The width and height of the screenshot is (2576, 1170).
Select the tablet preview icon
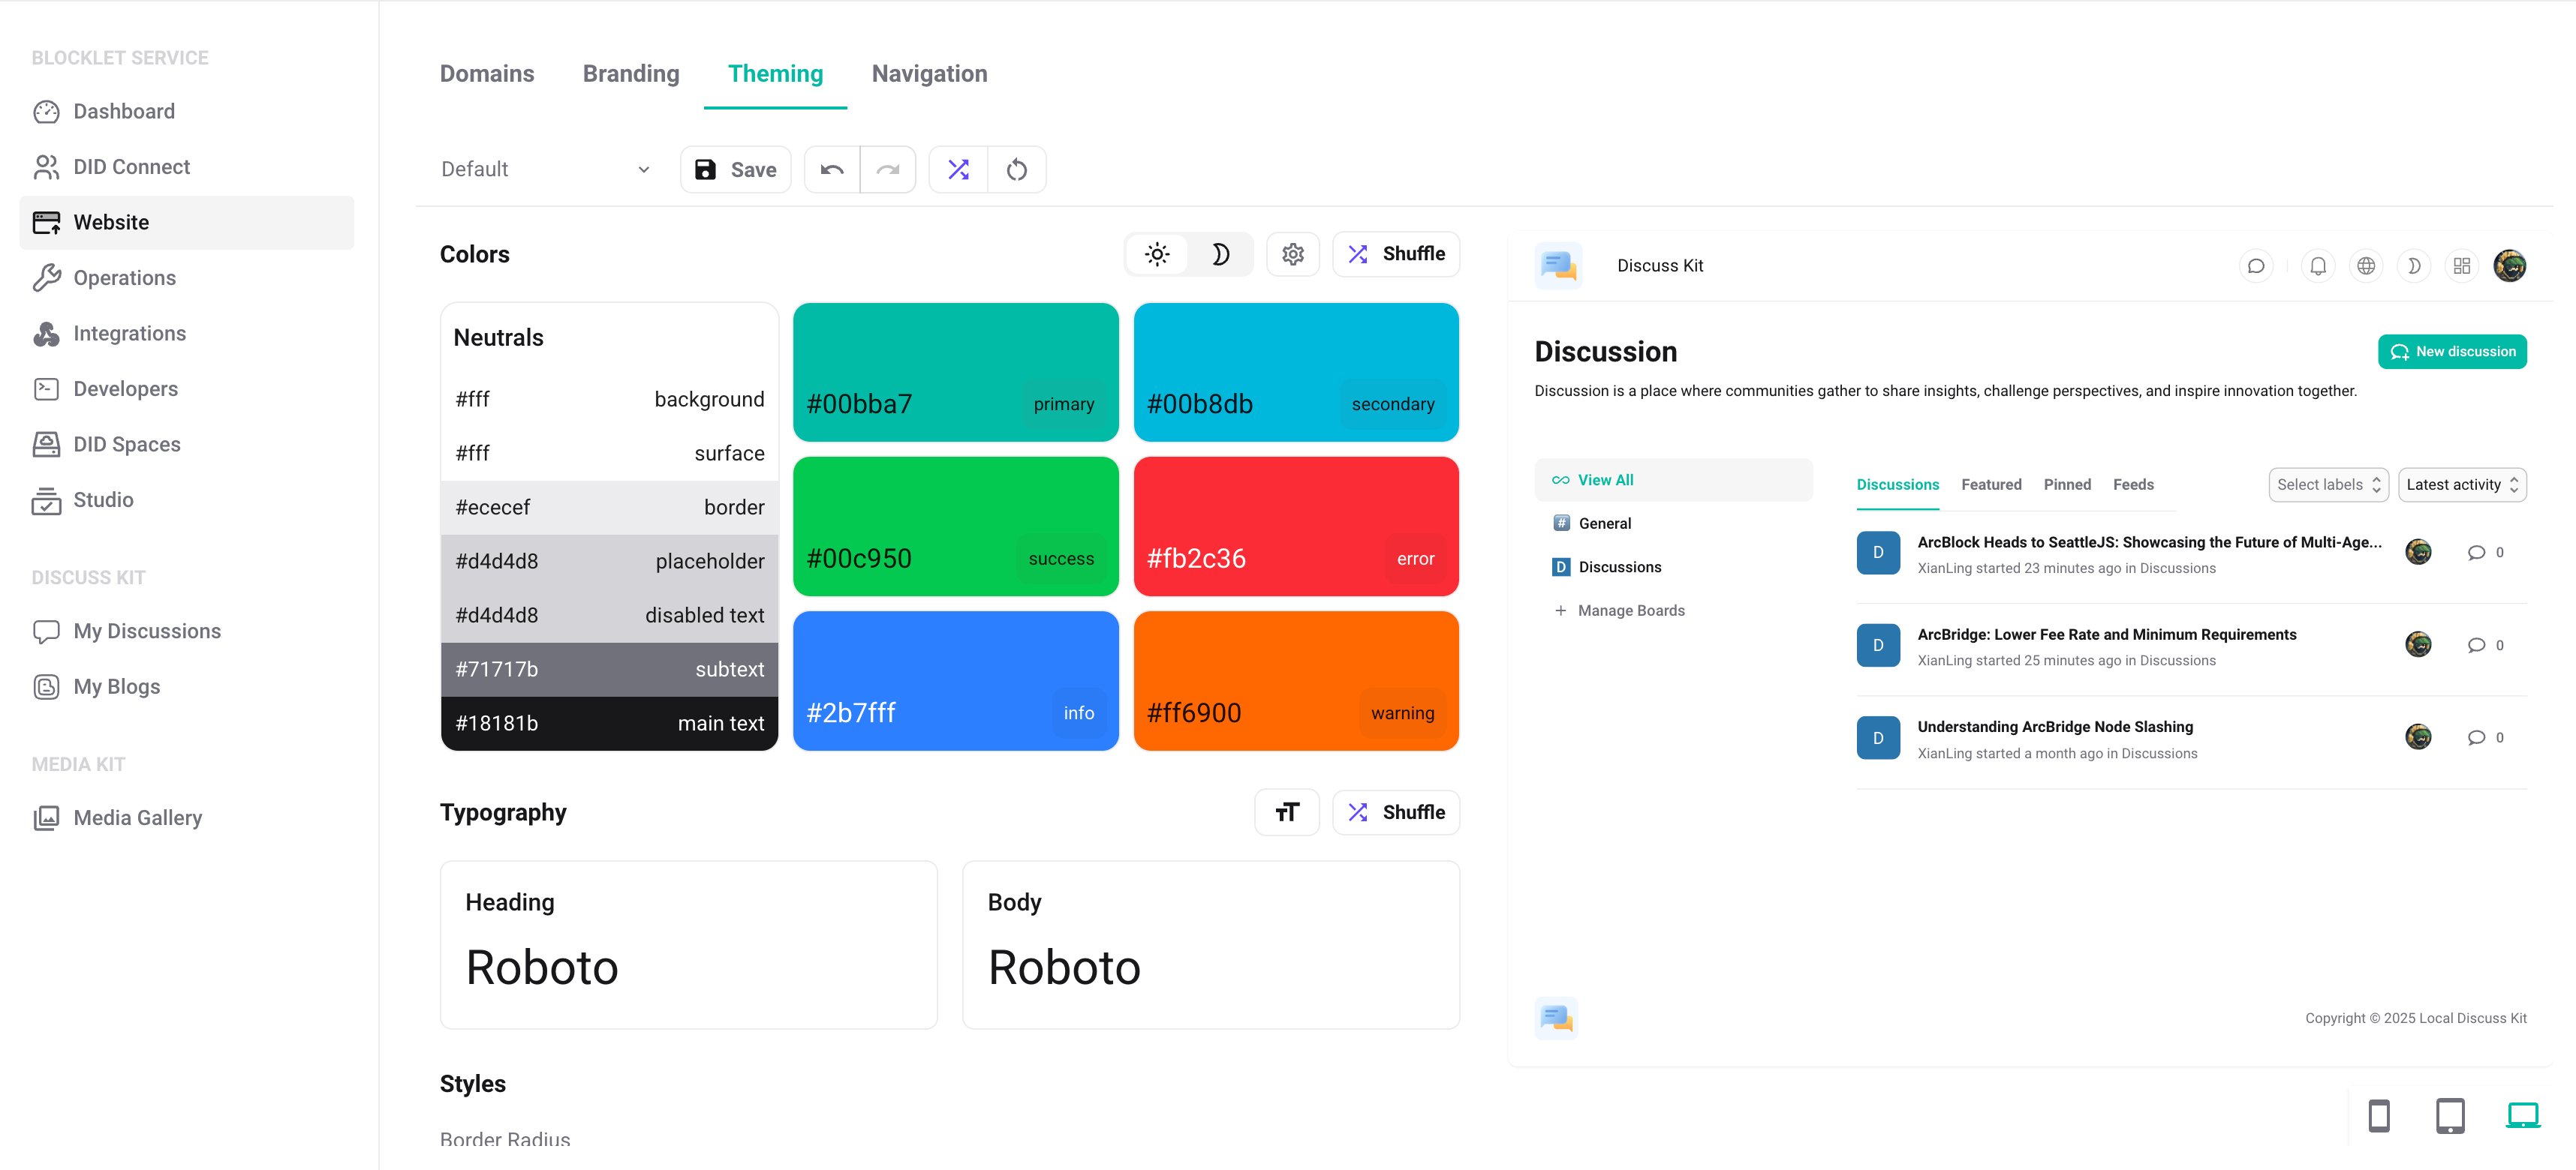(x=2450, y=1115)
